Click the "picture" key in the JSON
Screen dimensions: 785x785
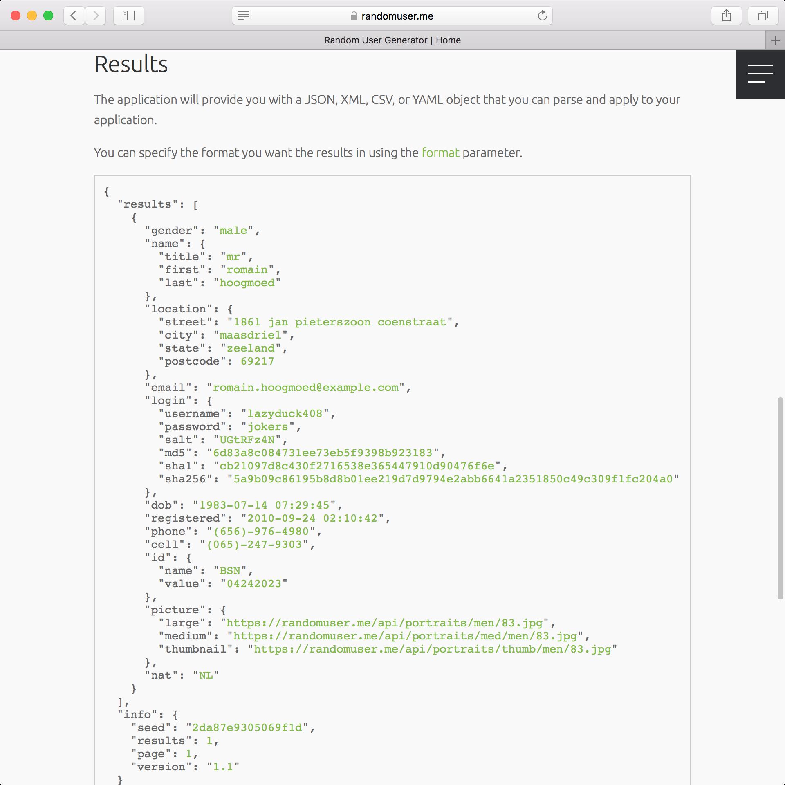click(x=175, y=610)
